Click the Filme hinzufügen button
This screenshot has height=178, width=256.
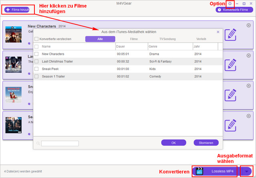click(x=17, y=10)
